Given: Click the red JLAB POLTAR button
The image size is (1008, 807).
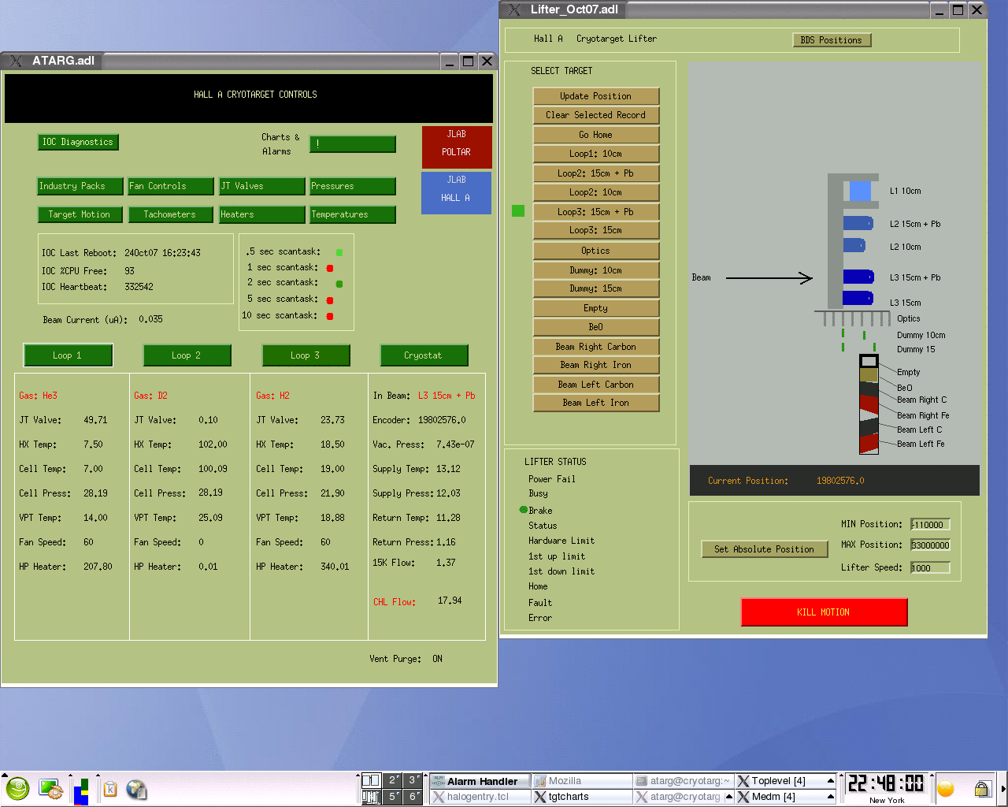Looking at the screenshot, I should (457, 147).
